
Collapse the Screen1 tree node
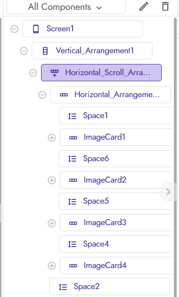[x=14, y=29]
